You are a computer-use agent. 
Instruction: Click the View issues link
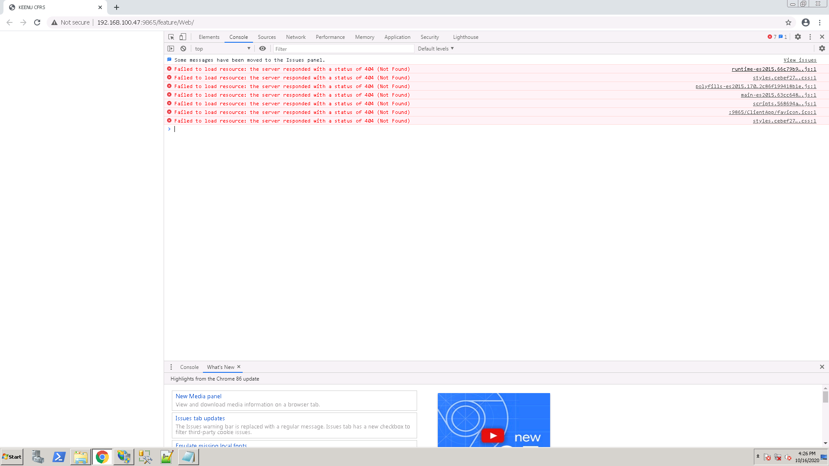pos(800,60)
